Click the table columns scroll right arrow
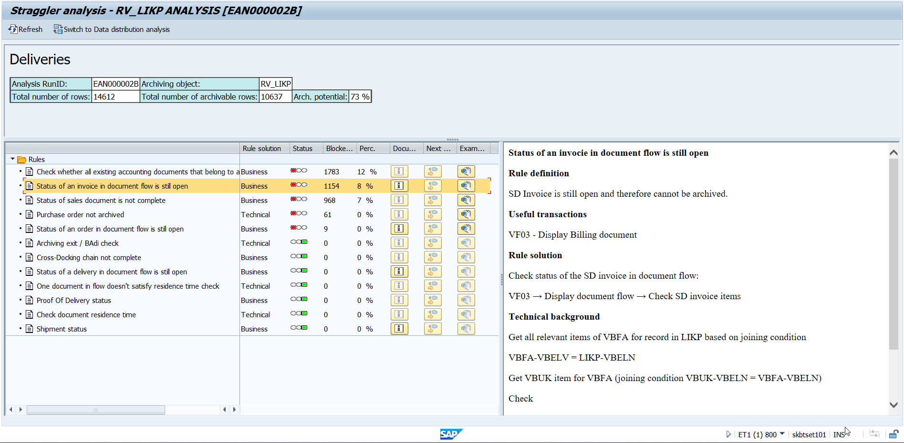 [x=234, y=410]
